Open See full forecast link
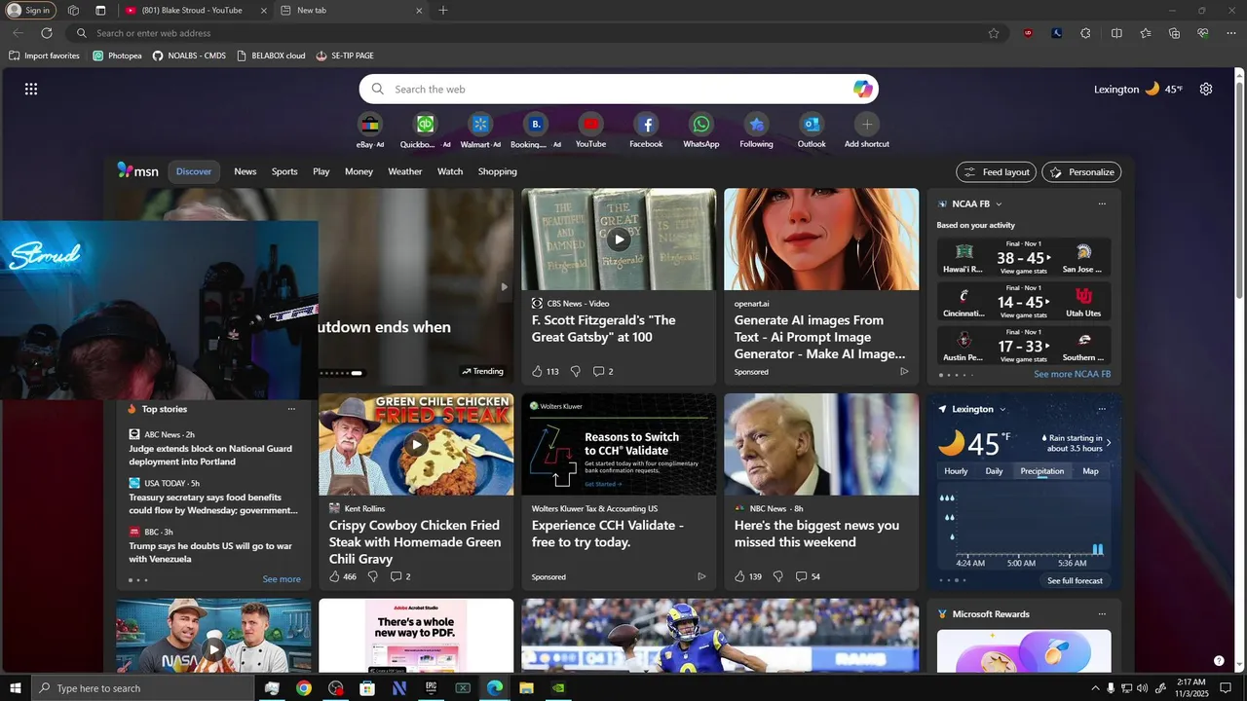This screenshot has height=701, width=1247. click(x=1075, y=580)
